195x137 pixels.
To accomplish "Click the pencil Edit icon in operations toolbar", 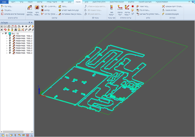I will pyautogui.click(x=30, y=26).
